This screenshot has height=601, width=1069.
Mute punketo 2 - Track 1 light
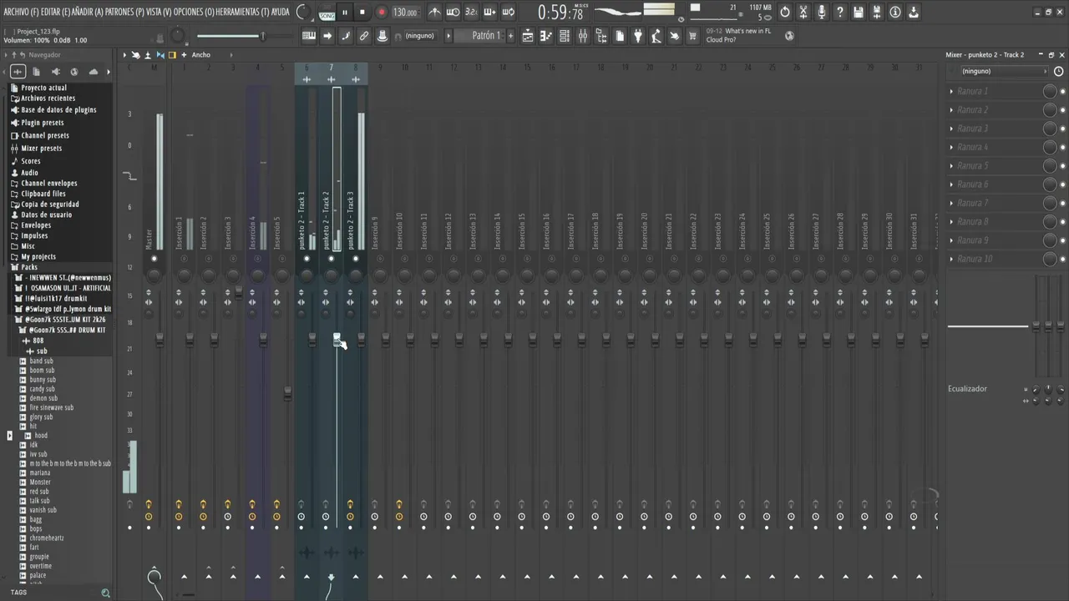[307, 259]
